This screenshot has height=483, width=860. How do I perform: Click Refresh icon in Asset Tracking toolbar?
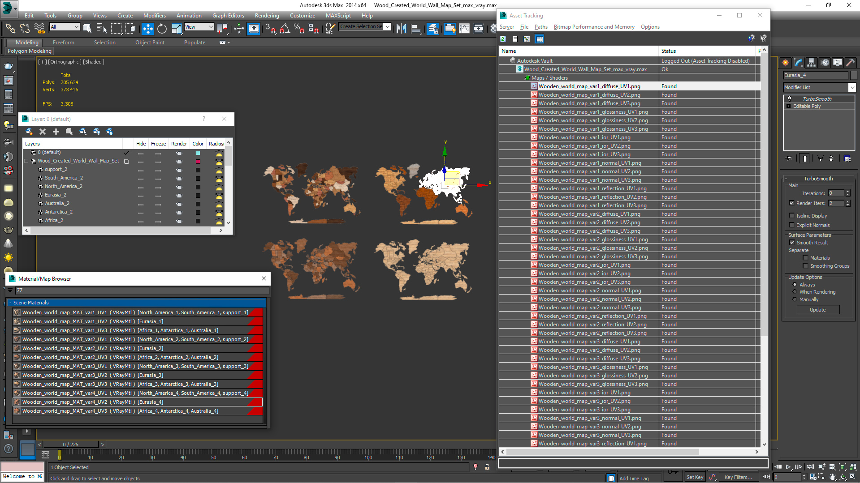(503, 39)
